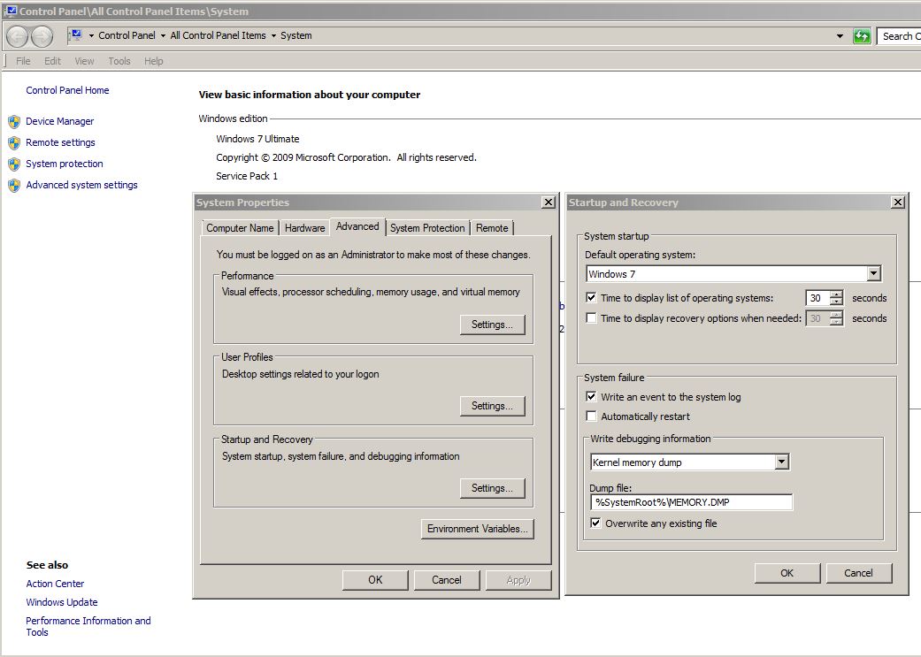Click Cancel in Startup and Recovery

[859, 573]
